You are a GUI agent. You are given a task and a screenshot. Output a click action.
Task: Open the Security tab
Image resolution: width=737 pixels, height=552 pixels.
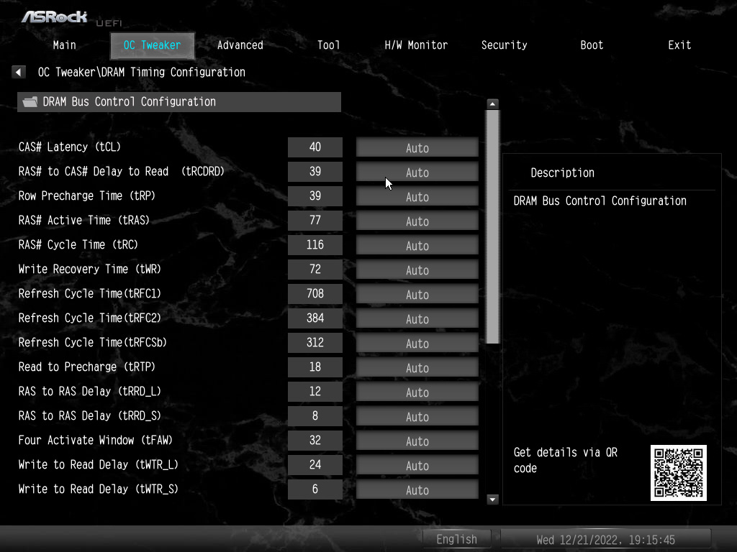coord(504,45)
